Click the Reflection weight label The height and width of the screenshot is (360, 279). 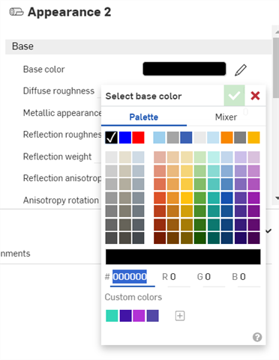click(x=57, y=156)
